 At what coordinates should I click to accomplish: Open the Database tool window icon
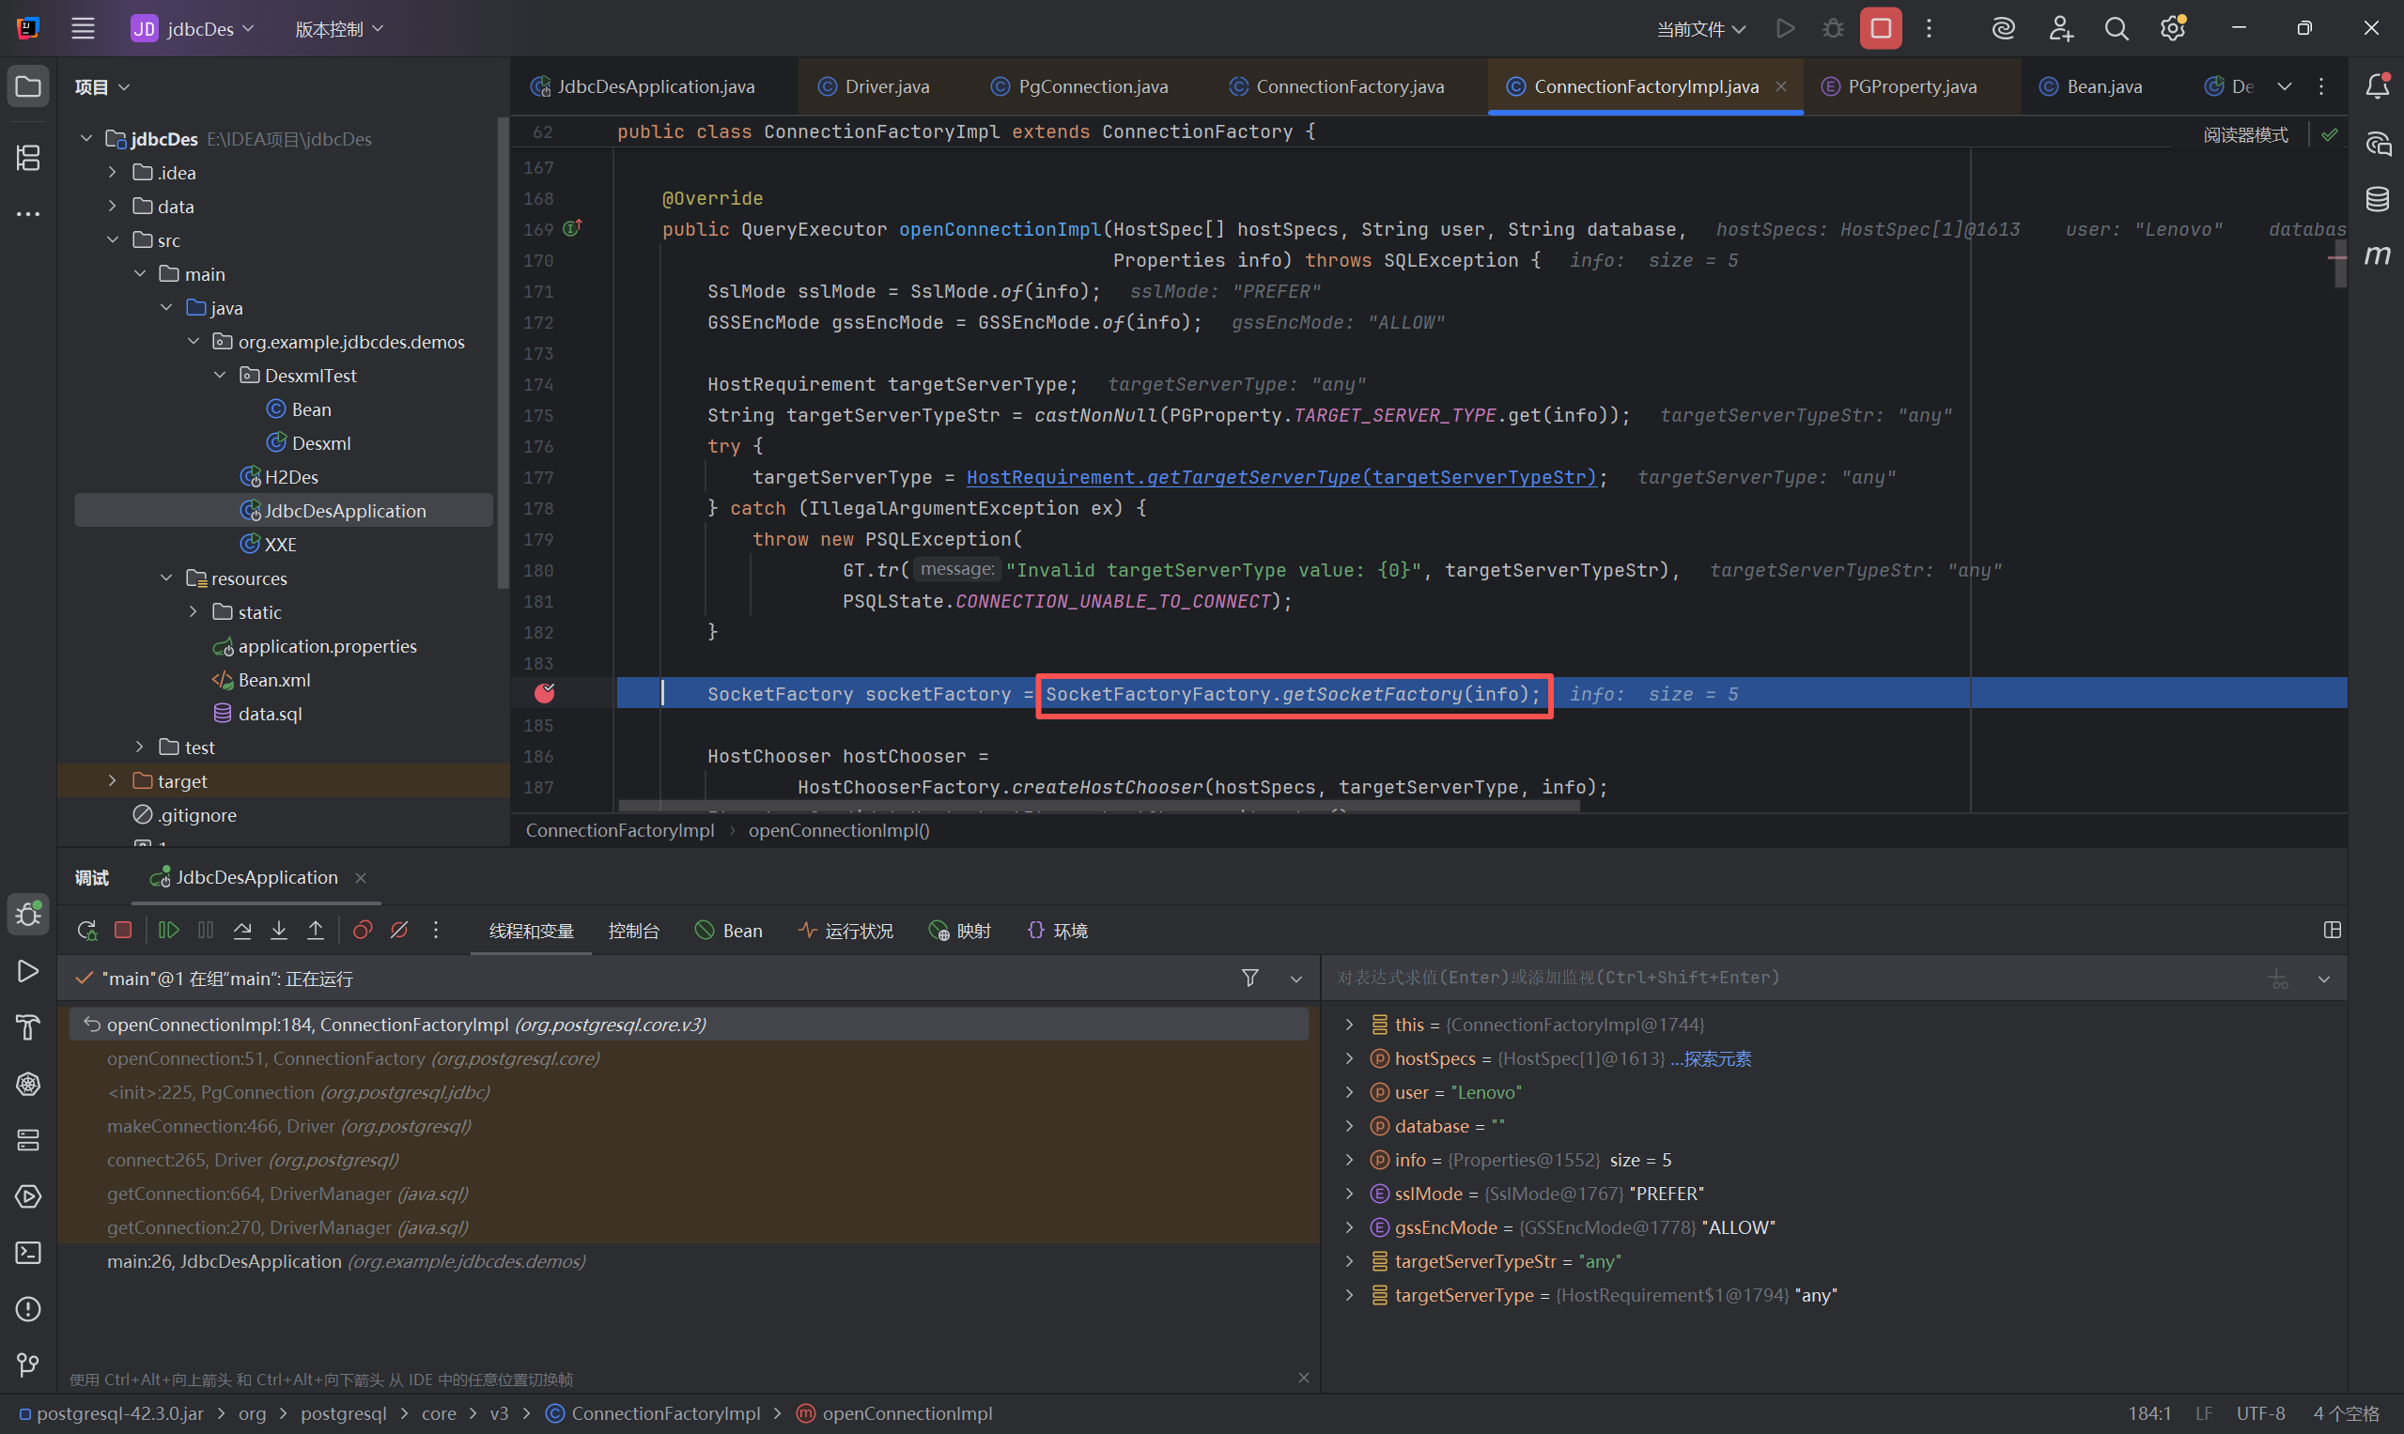tap(2377, 200)
